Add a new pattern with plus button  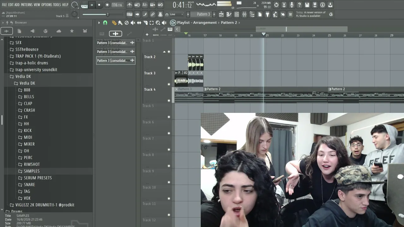(x=214, y=14)
